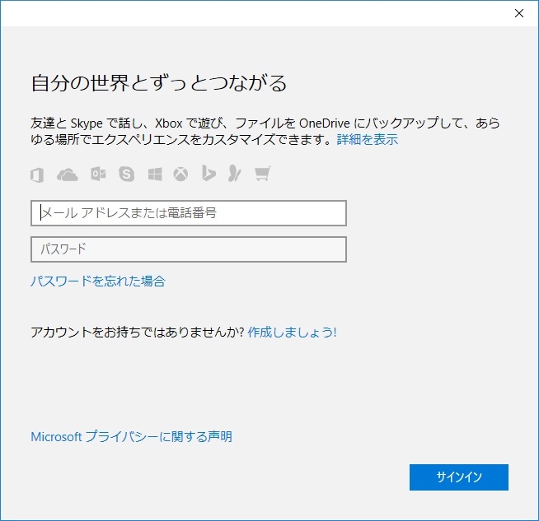Click the Skype icon
The height and width of the screenshot is (521, 539).
[126, 174]
